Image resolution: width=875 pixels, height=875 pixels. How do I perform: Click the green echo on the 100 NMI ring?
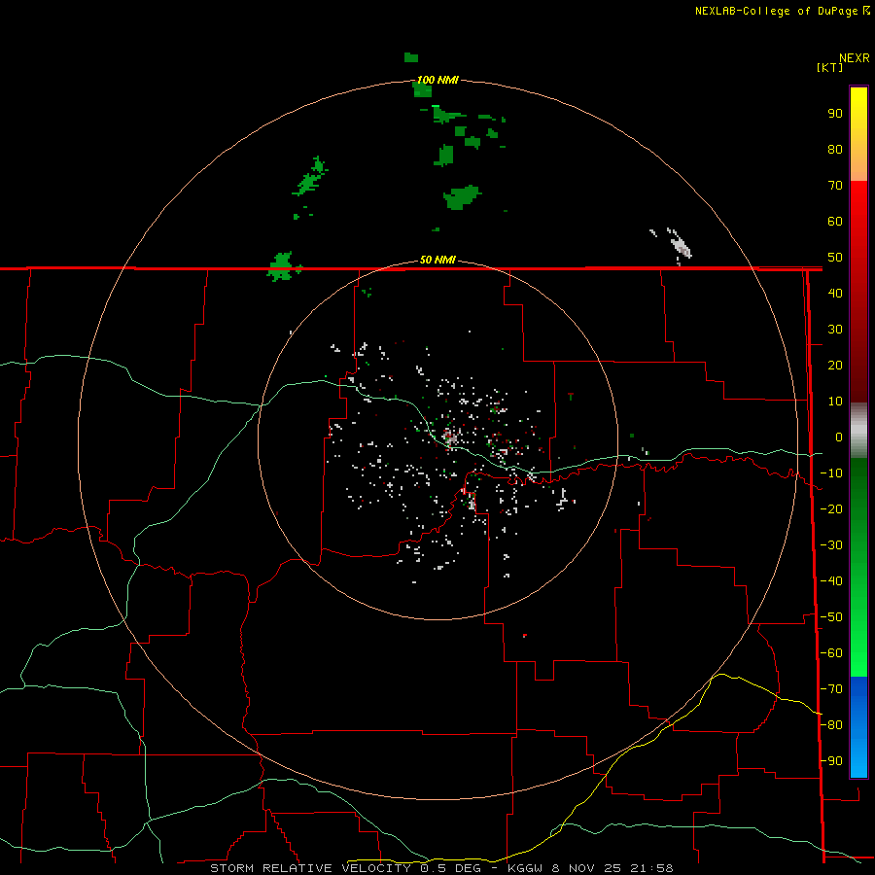click(423, 89)
